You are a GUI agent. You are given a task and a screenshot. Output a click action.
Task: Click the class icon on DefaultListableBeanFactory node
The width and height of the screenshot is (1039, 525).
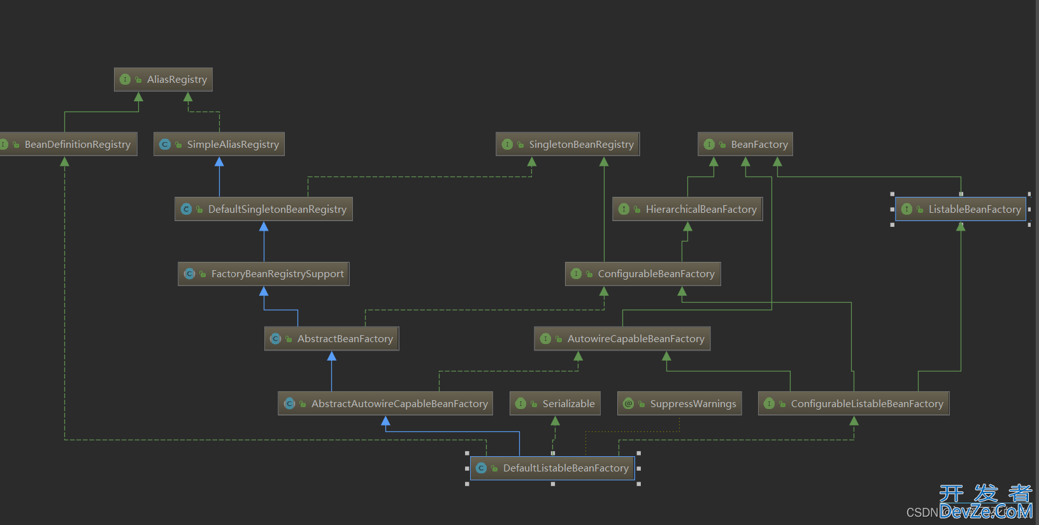point(481,468)
